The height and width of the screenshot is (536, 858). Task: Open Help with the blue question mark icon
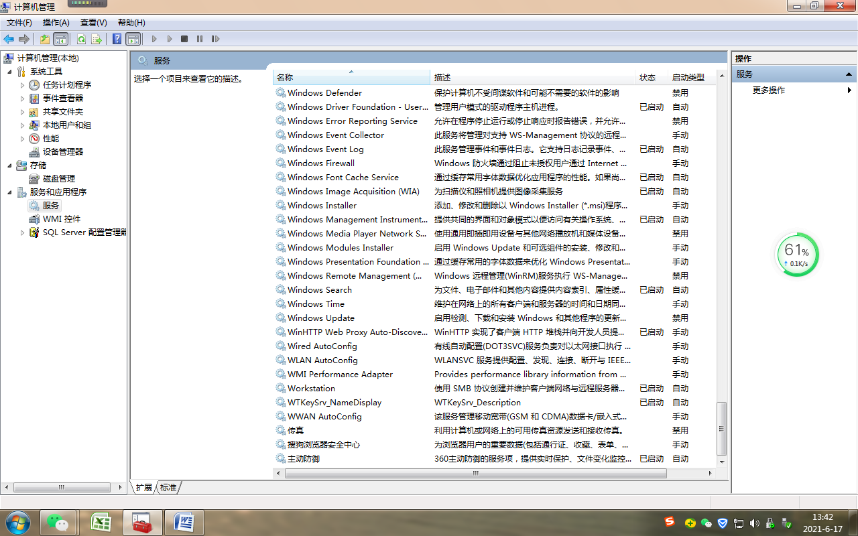tap(117, 39)
